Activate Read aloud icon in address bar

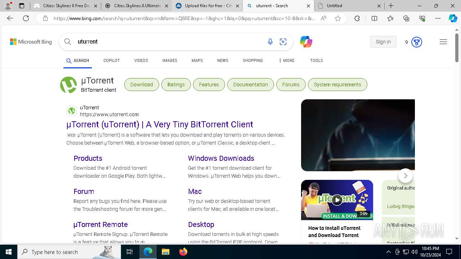click(x=323, y=18)
